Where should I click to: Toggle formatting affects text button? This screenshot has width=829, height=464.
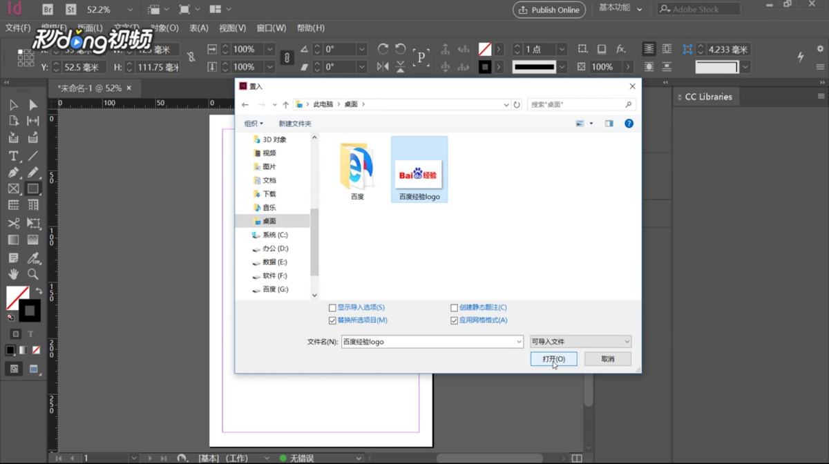pos(31,334)
